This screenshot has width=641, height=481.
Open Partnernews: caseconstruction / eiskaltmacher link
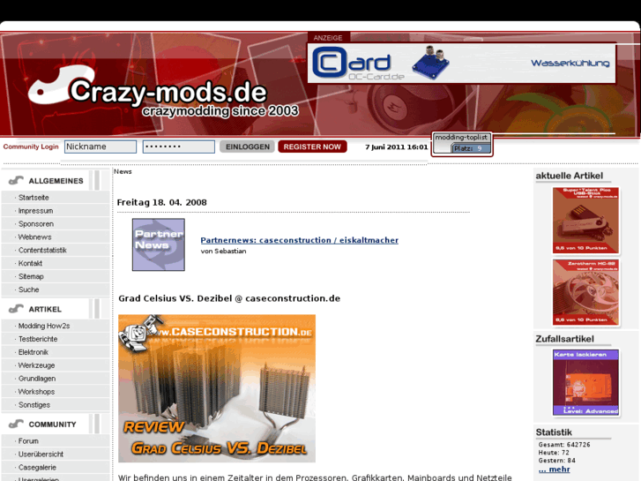coord(299,240)
